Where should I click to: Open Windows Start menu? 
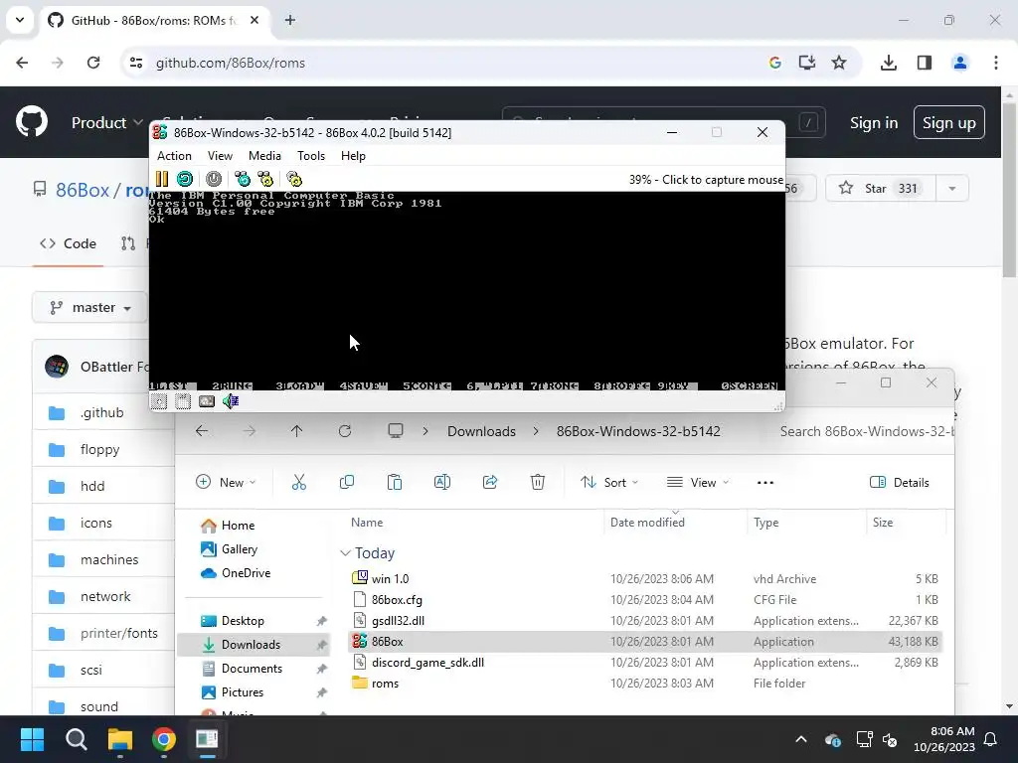coord(32,739)
